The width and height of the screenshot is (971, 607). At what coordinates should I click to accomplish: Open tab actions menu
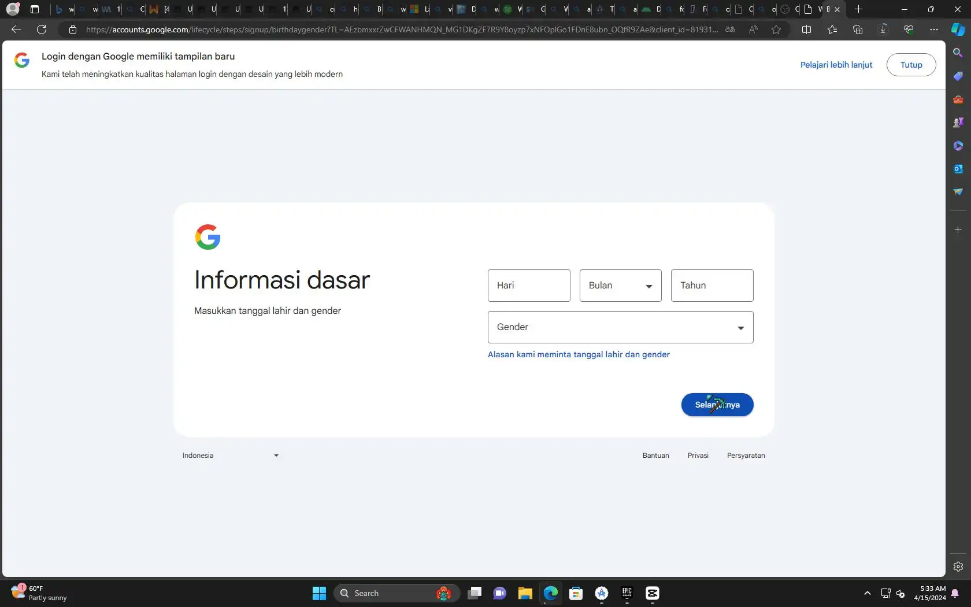point(35,9)
